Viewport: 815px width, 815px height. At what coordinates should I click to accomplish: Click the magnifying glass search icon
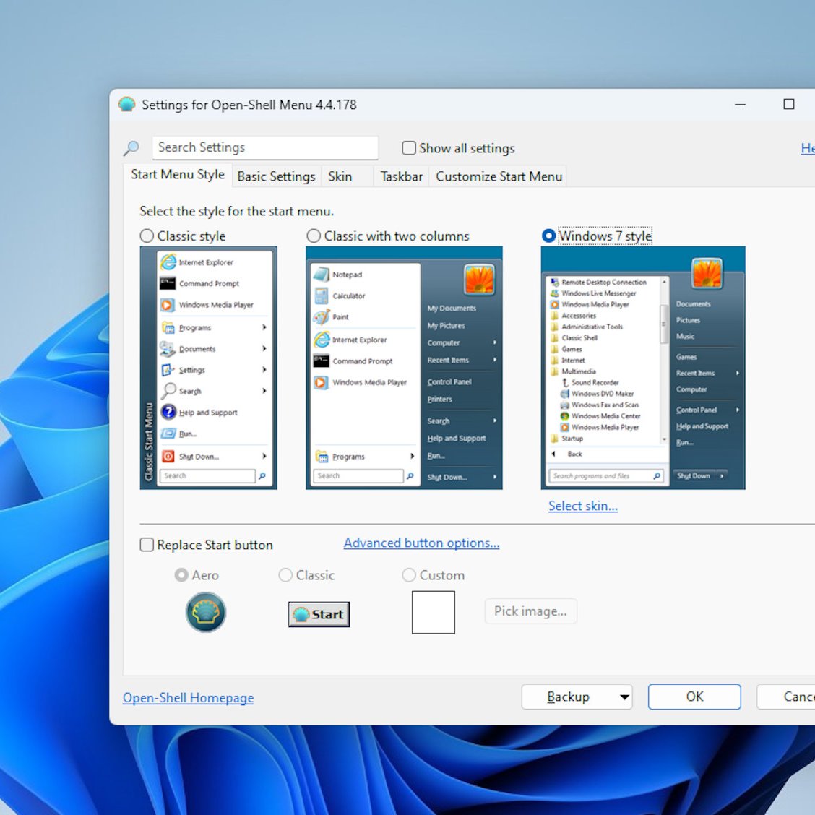[131, 148]
